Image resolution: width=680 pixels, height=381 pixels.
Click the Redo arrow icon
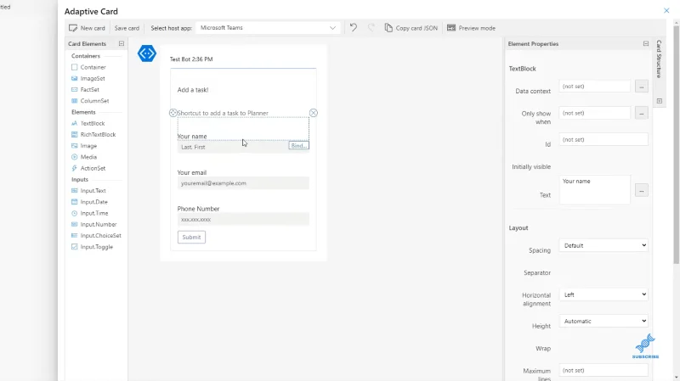(x=371, y=28)
